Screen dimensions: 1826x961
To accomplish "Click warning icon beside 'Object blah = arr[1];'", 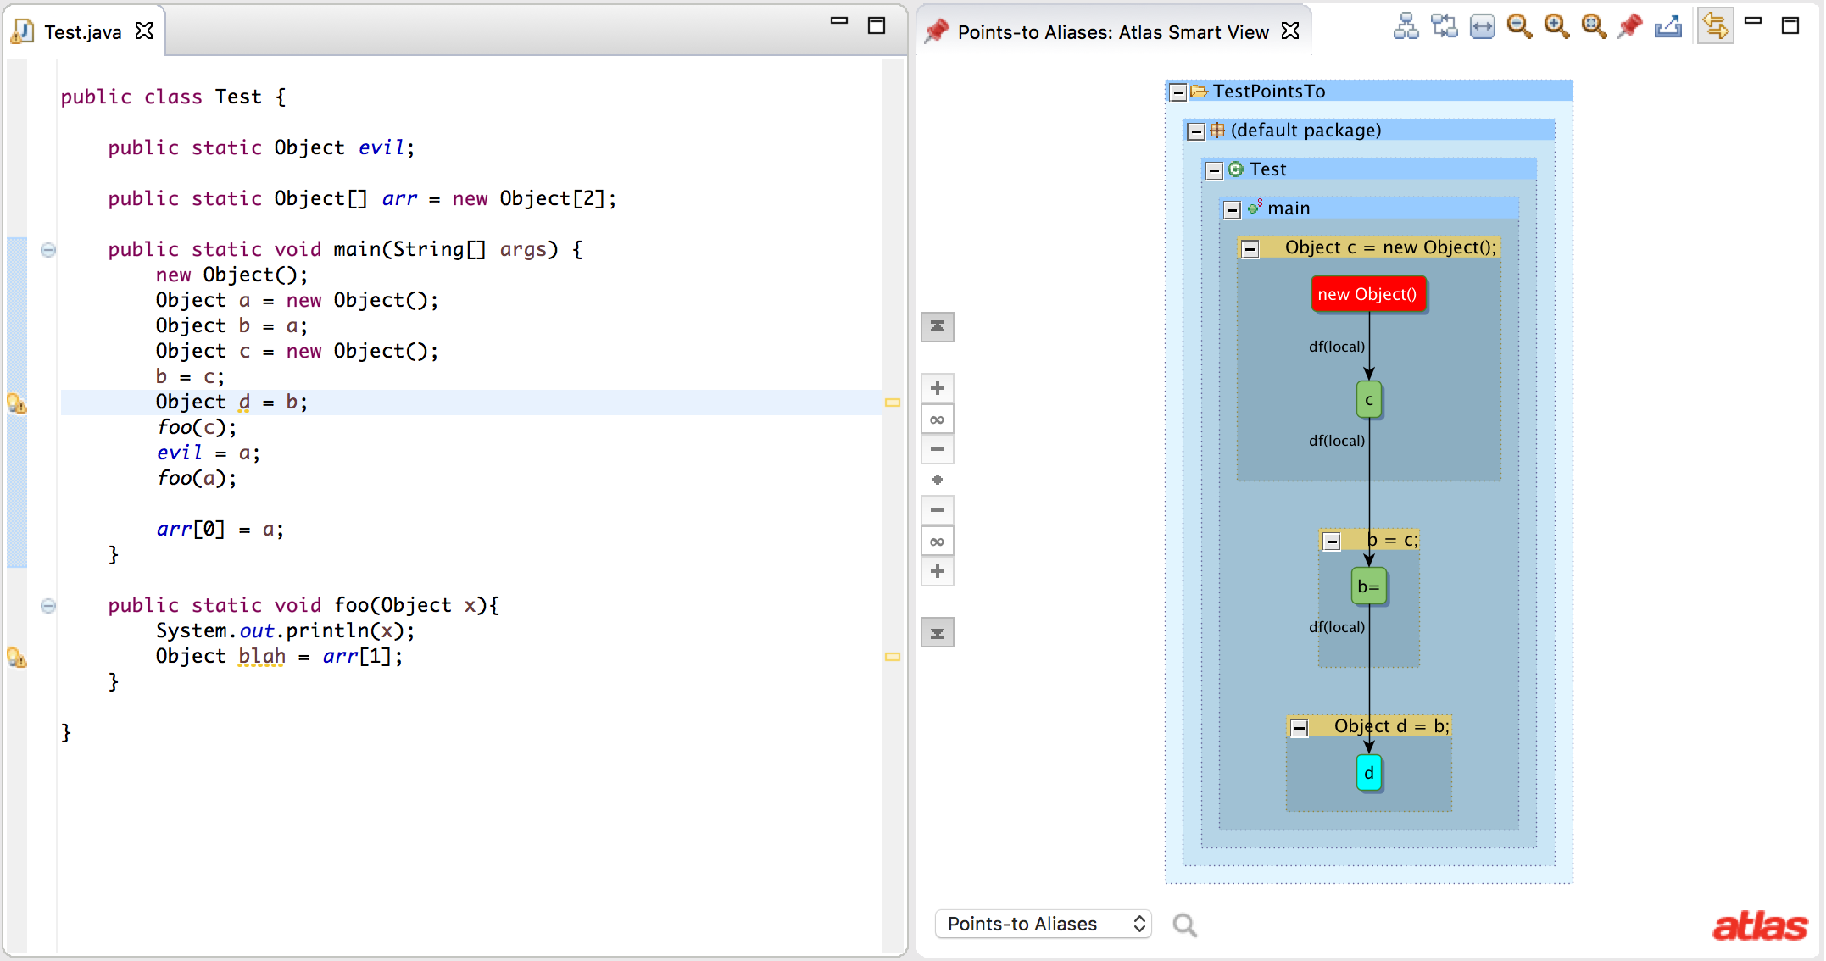I will pyautogui.click(x=17, y=657).
